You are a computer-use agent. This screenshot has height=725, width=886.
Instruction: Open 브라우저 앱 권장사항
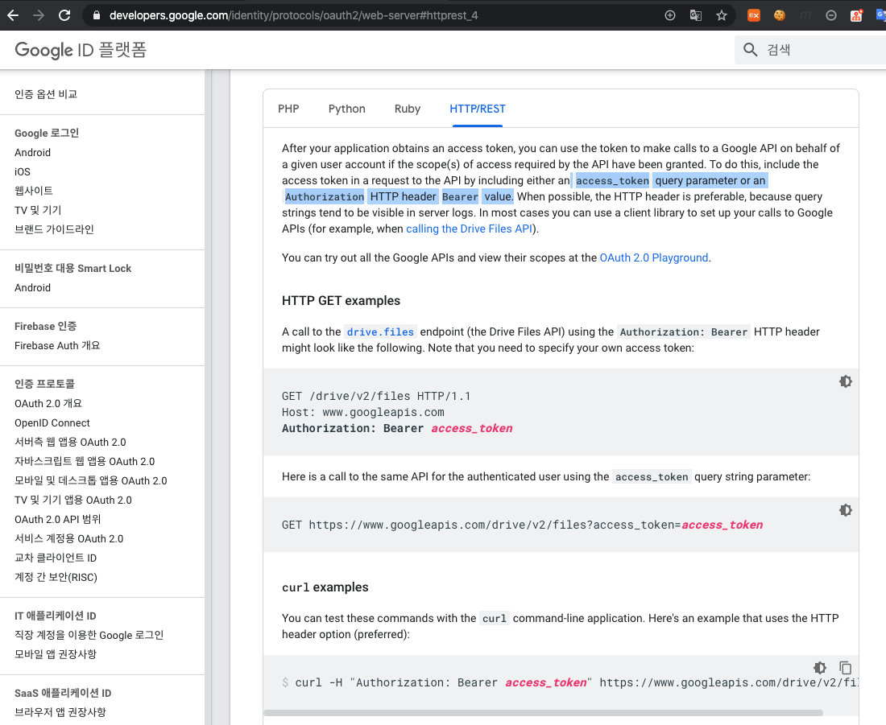pos(60,712)
